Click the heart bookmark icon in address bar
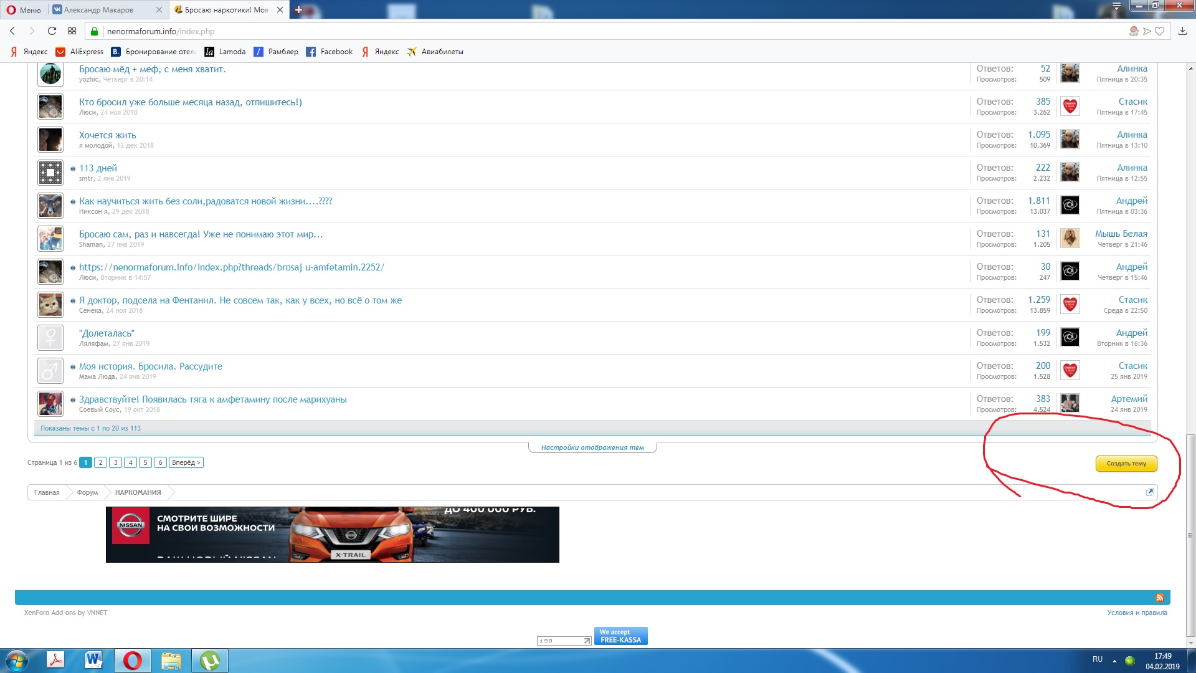Viewport: 1196px width, 673px height. pyautogui.click(x=1159, y=31)
